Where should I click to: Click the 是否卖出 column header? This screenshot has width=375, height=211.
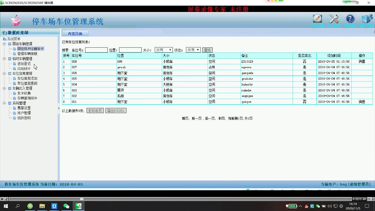pyautogui.click(x=305, y=56)
